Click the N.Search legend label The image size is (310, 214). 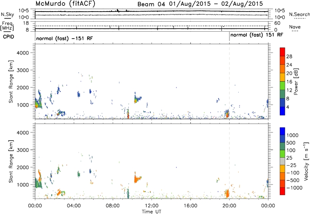[299, 14]
